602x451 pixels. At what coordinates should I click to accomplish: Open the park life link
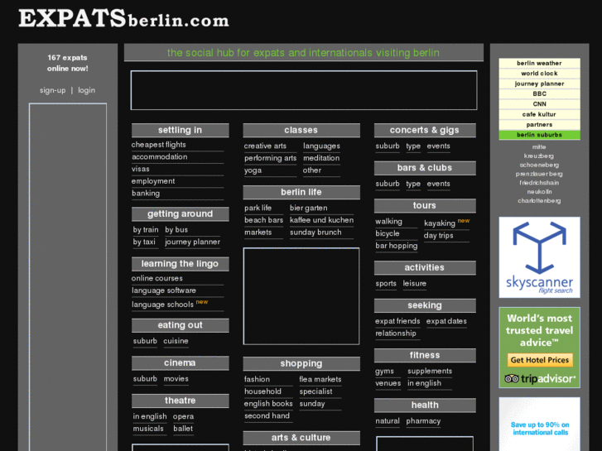pos(258,208)
